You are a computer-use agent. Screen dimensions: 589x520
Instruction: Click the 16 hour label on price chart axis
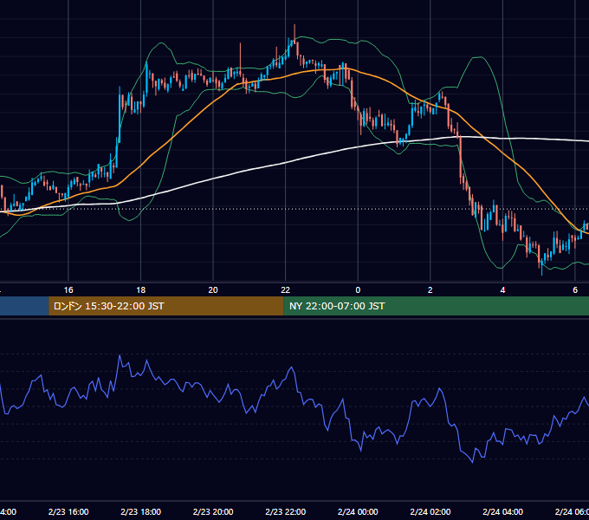68,290
